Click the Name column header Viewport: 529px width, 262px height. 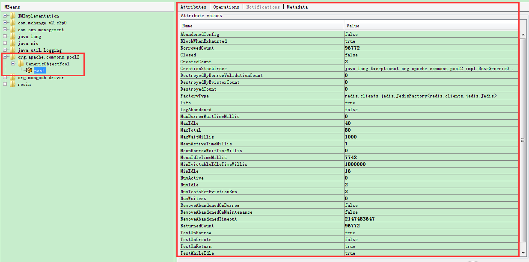pyautogui.click(x=262, y=26)
